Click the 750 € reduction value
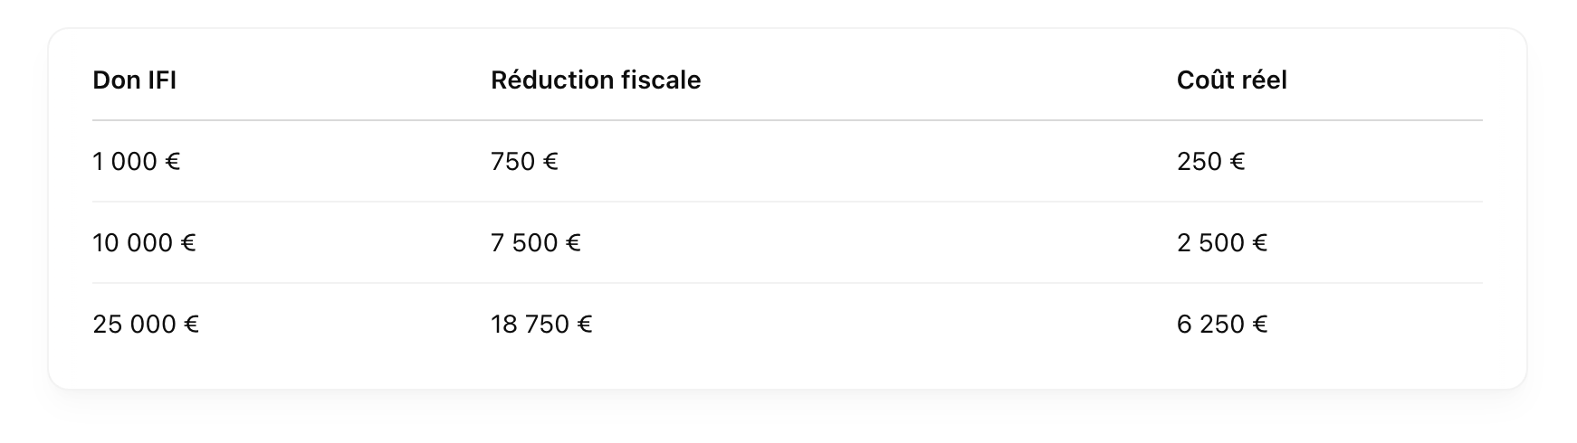 [x=525, y=162]
